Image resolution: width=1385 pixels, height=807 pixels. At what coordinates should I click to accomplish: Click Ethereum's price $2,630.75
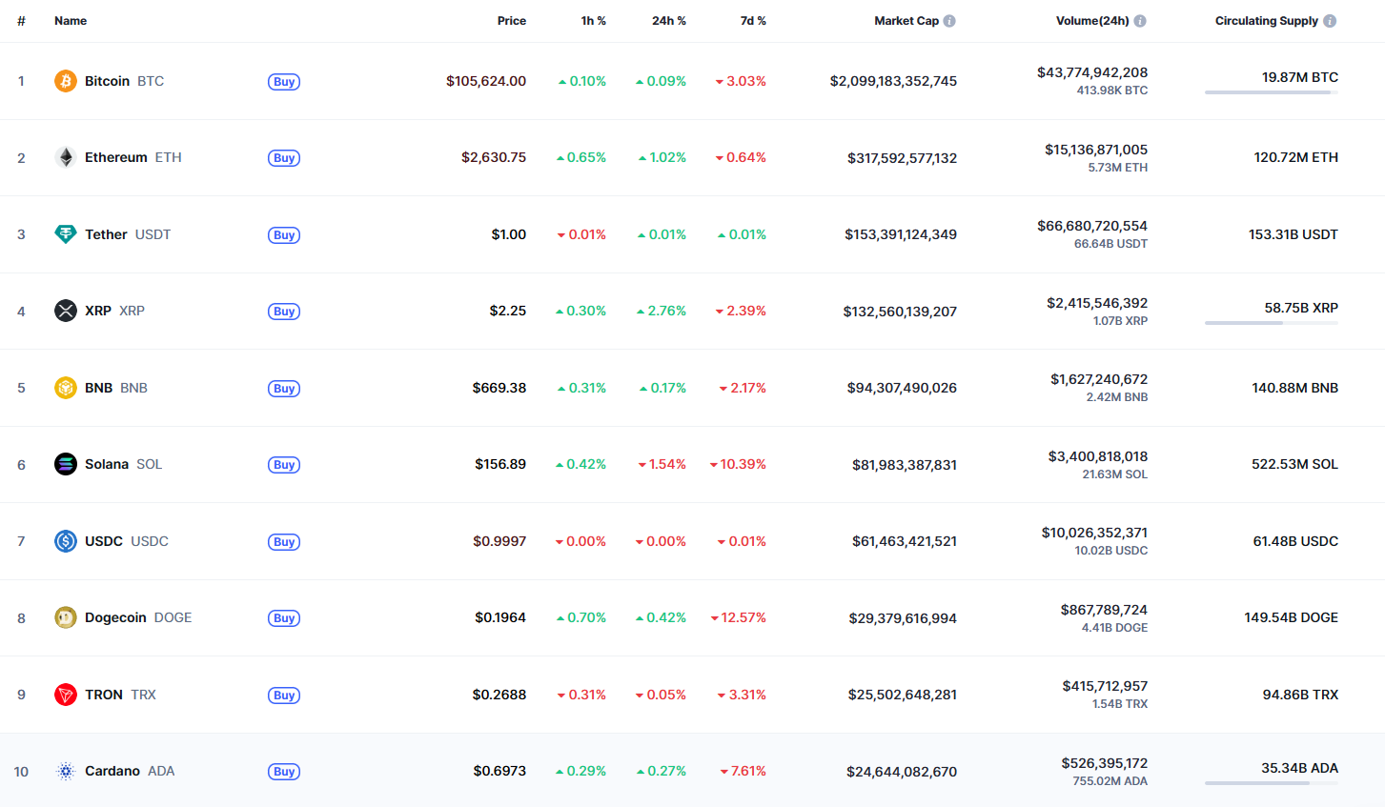tap(494, 157)
